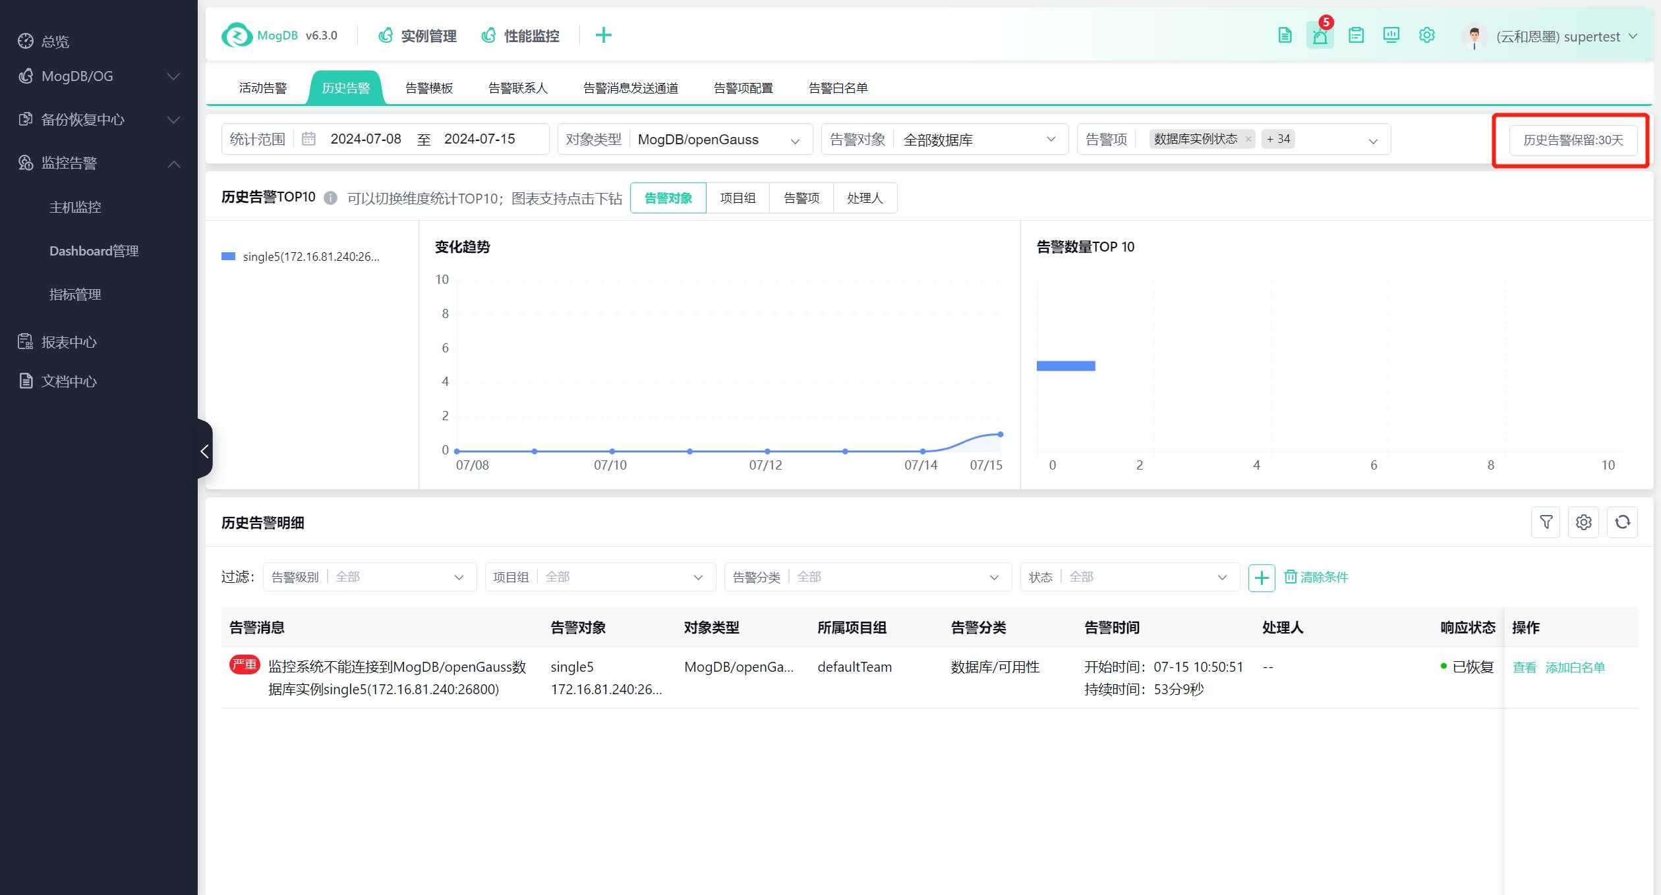Open the 告警联系人 tab
The height and width of the screenshot is (895, 1661).
click(x=518, y=88)
